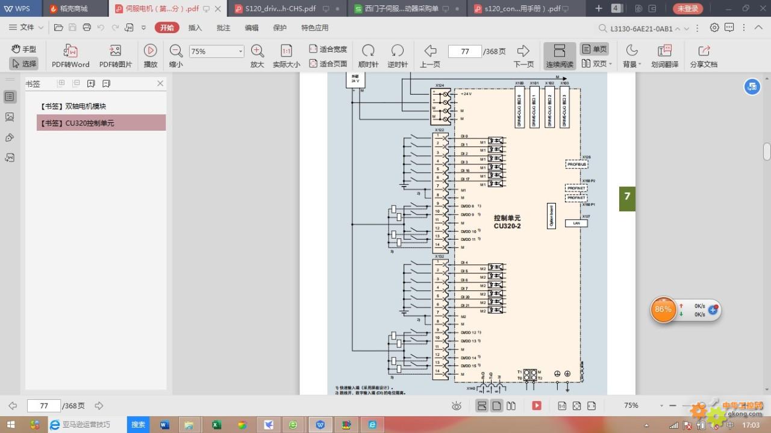Share the document (分享文档)
Image resolution: width=771 pixels, height=433 pixels.
pyautogui.click(x=704, y=56)
